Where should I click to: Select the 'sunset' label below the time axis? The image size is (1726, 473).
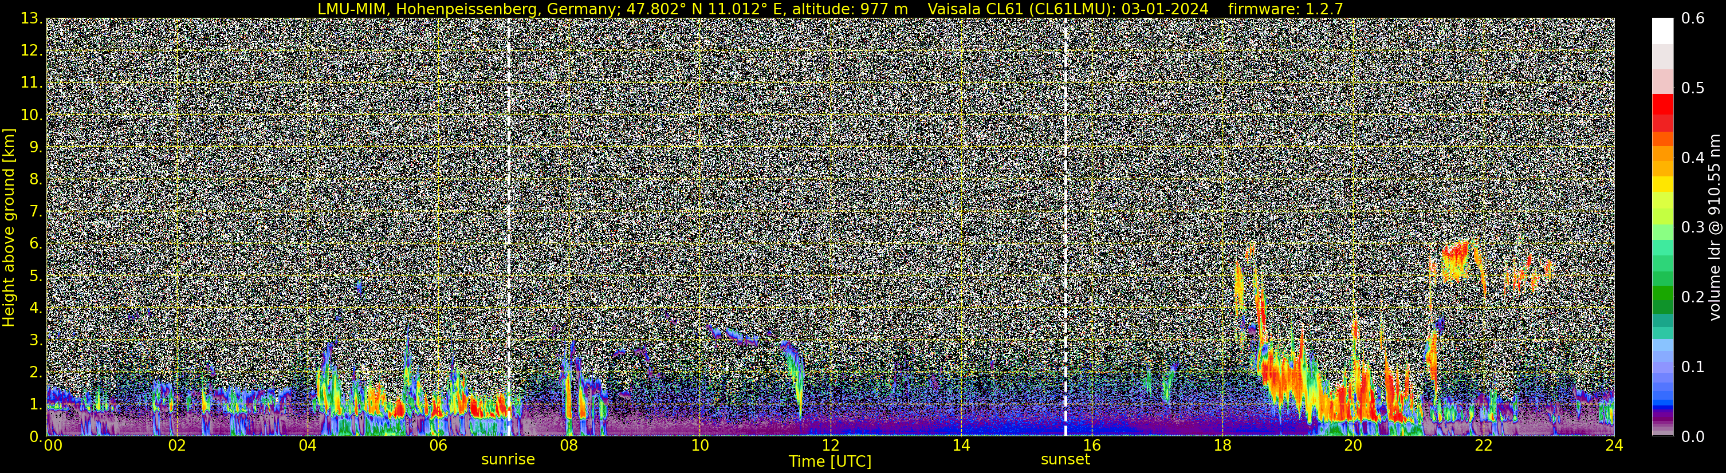tap(1066, 460)
